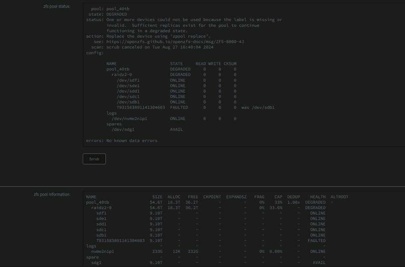This screenshot has height=267, width=405.
Task: Click the 33.6% capacity value
Action: pyautogui.click(x=276, y=207)
